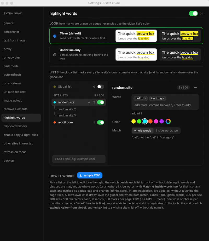Select the Underline only radio option
The image size is (209, 241).
55,55
